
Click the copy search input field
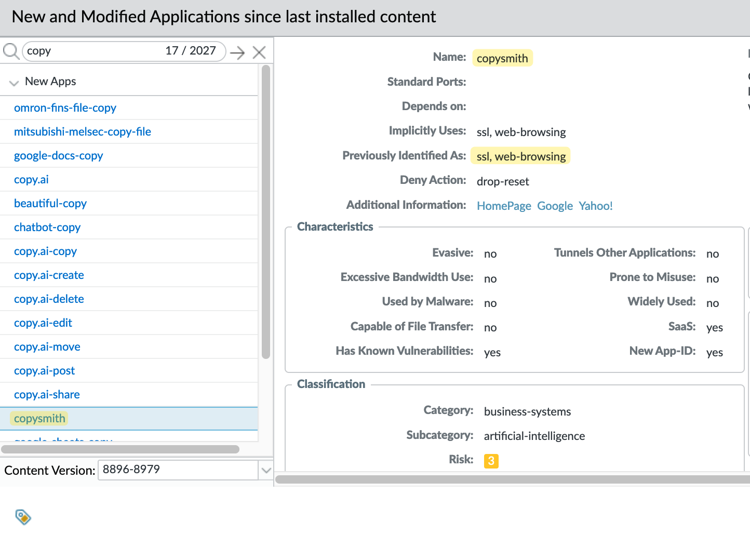(124, 51)
